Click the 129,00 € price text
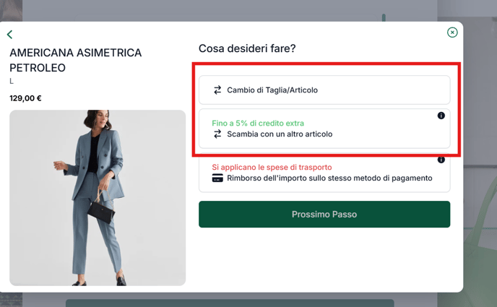497x307 pixels. click(25, 98)
